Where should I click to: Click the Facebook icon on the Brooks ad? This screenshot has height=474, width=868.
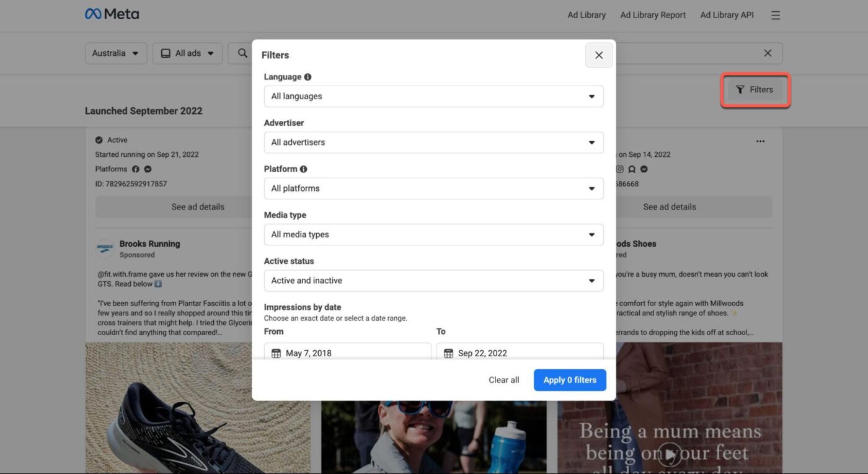(x=135, y=169)
